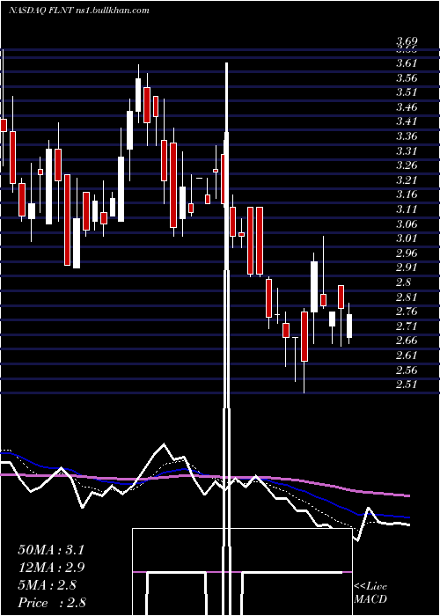Click the 2.96 price axis label
The image size is (440, 616).
tap(407, 253)
